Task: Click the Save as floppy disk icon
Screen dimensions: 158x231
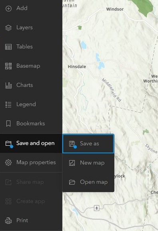Action: (x=72, y=144)
